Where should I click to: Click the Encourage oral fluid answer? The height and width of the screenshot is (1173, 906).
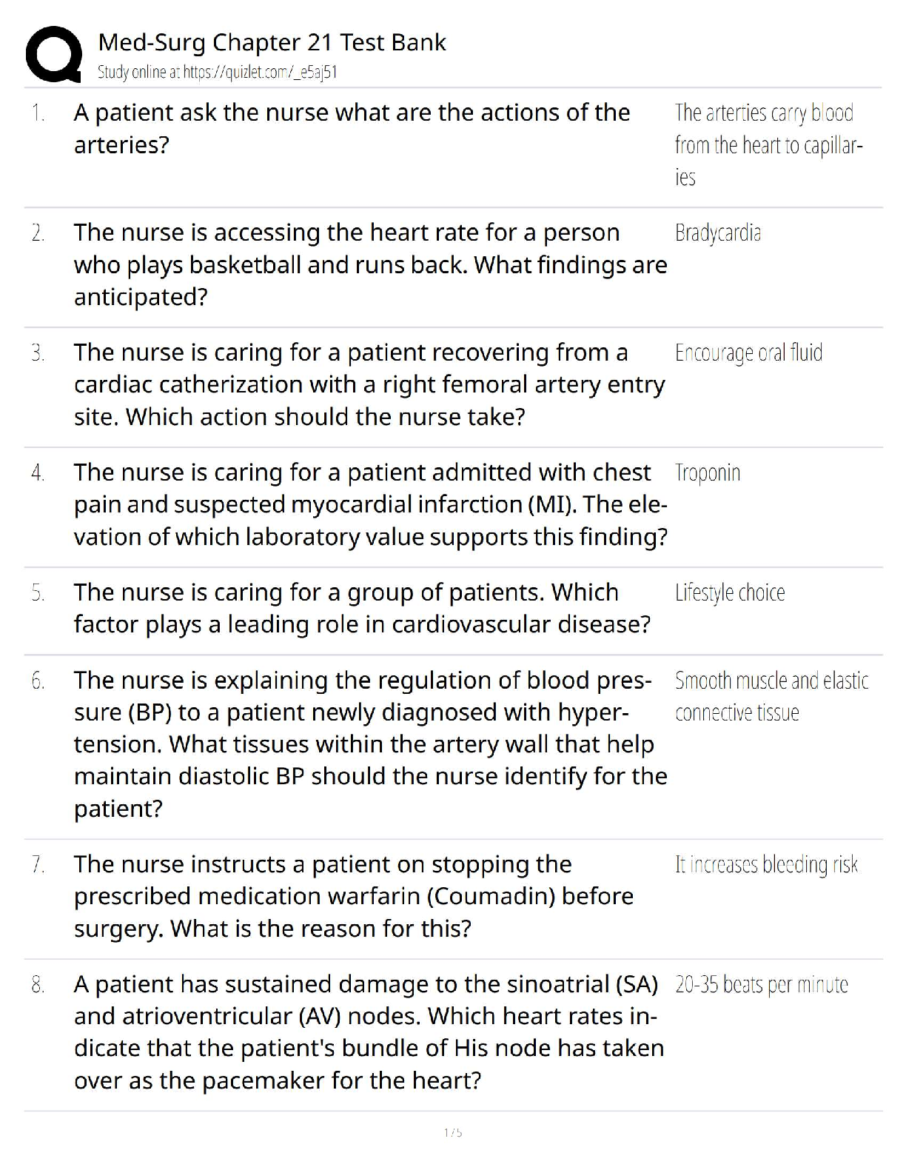[748, 353]
